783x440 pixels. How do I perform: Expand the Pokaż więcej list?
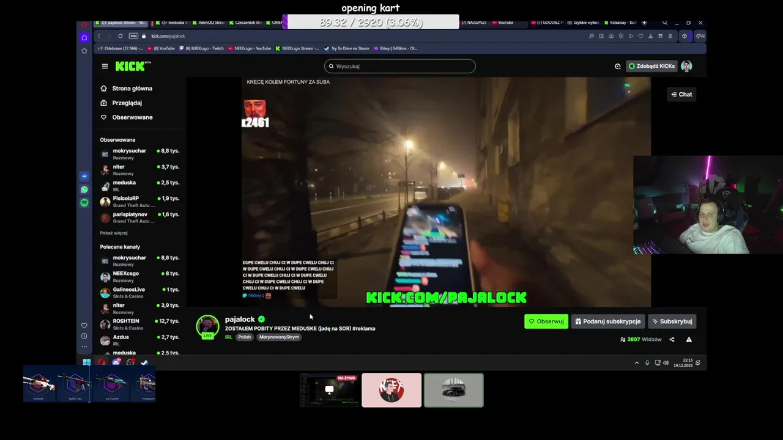(x=114, y=233)
